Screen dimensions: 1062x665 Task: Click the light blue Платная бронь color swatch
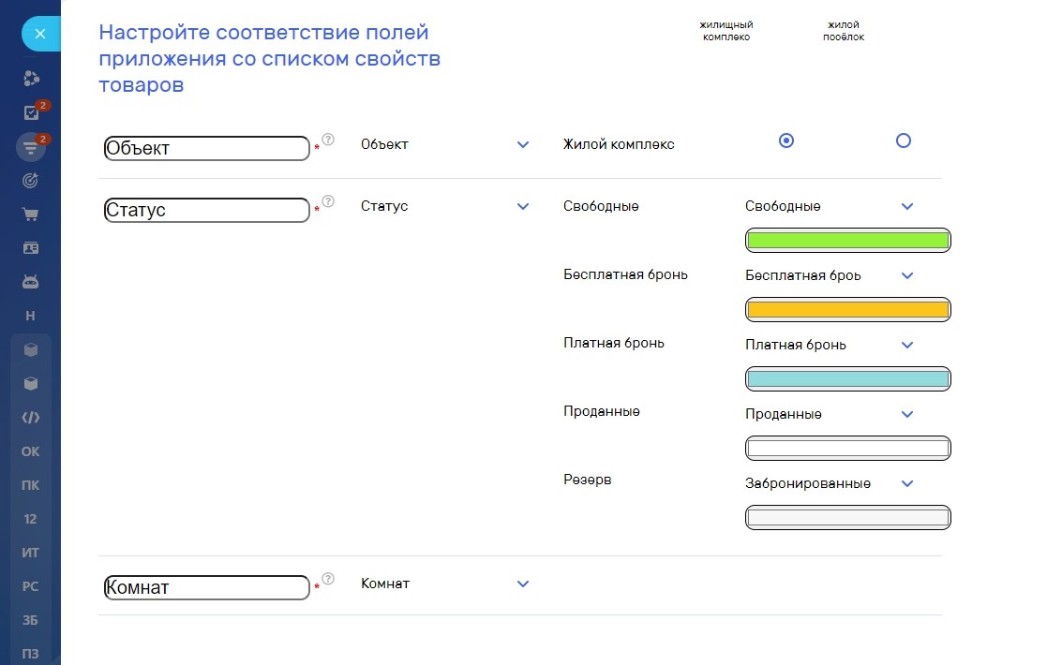point(847,379)
